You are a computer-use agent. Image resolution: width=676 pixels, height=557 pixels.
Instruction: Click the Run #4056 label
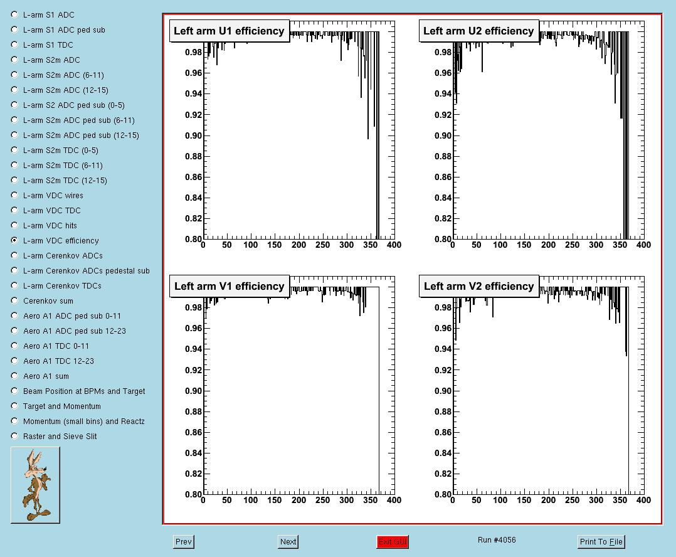[x=497, y=540]
